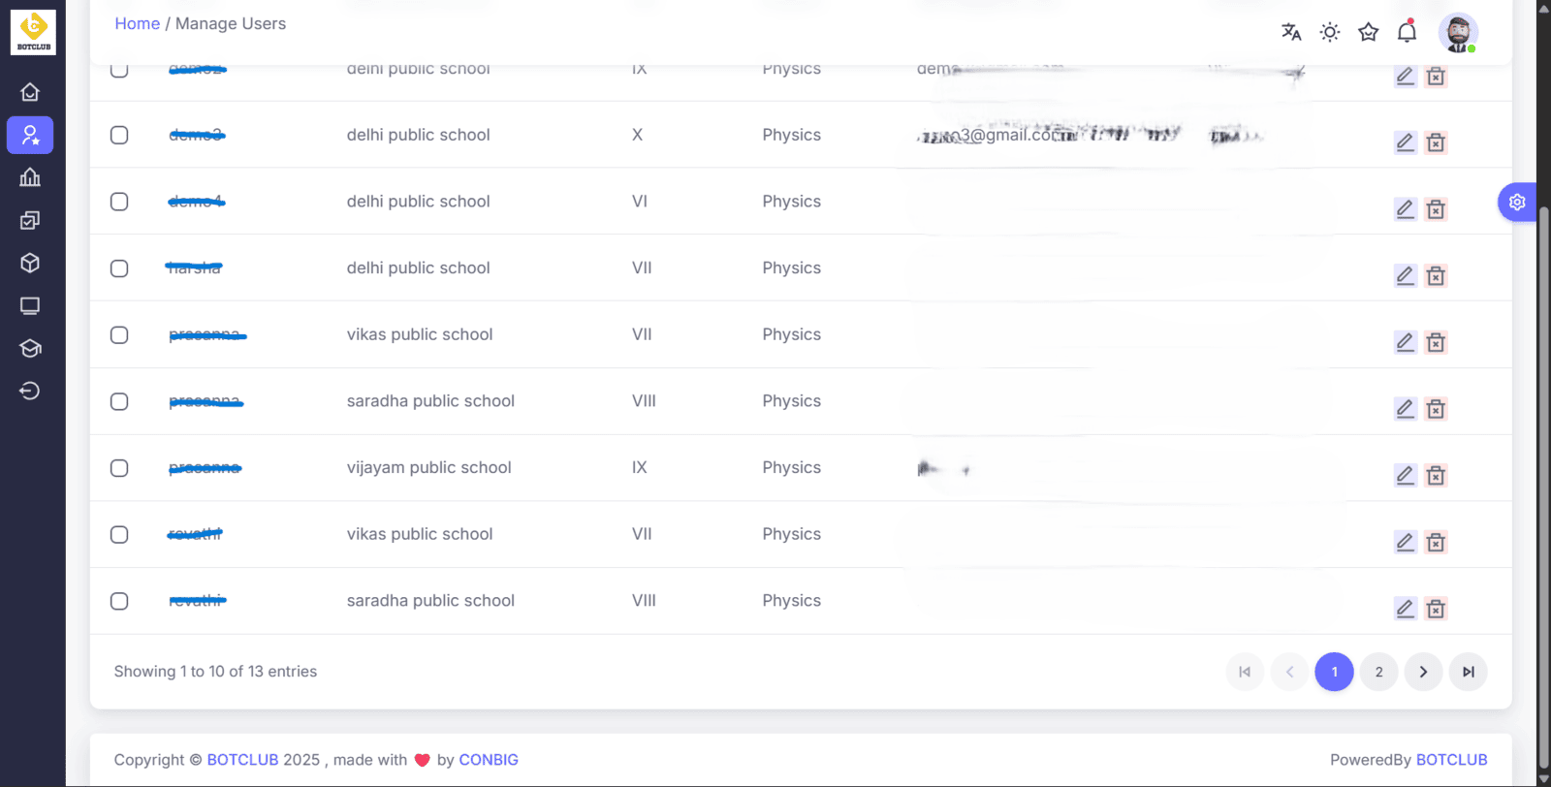The image size is (1551, 787).
Task: Tick the checkbox for delhi public school VII
Action: click(119, 268)
